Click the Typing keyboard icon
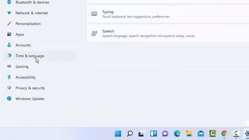This screenshot has width=249, height=140. tap(94, 14)
